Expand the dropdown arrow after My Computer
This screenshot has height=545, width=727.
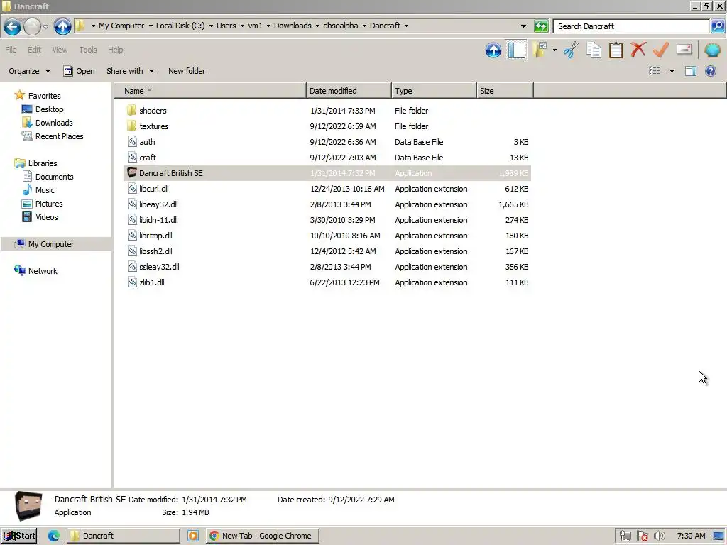pyautogui.click(x=151, y=26)
